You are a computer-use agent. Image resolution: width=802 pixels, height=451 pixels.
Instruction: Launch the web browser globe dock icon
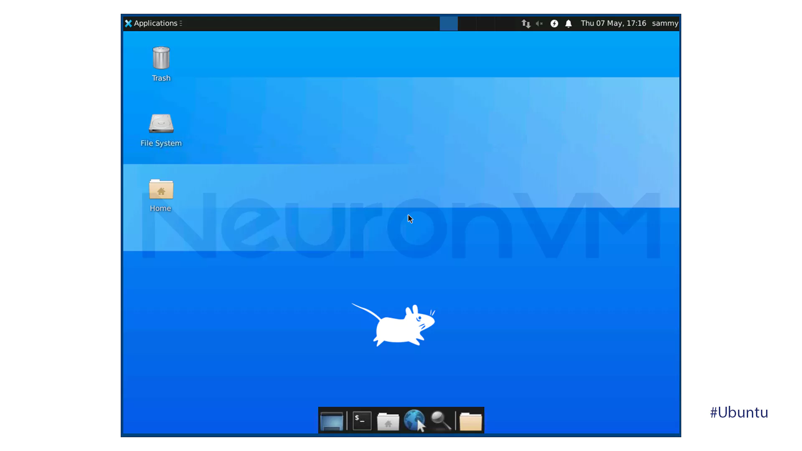click(x=415, y=421)
